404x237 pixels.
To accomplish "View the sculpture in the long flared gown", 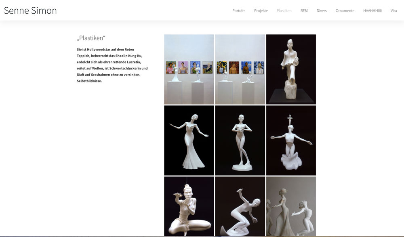I will (189, 140).
